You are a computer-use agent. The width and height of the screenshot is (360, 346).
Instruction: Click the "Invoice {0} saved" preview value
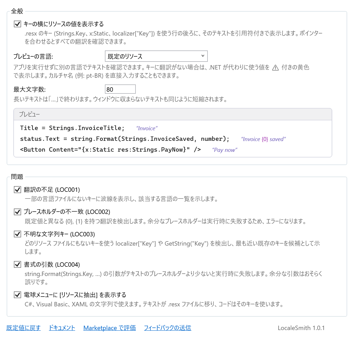coord(263,139)
